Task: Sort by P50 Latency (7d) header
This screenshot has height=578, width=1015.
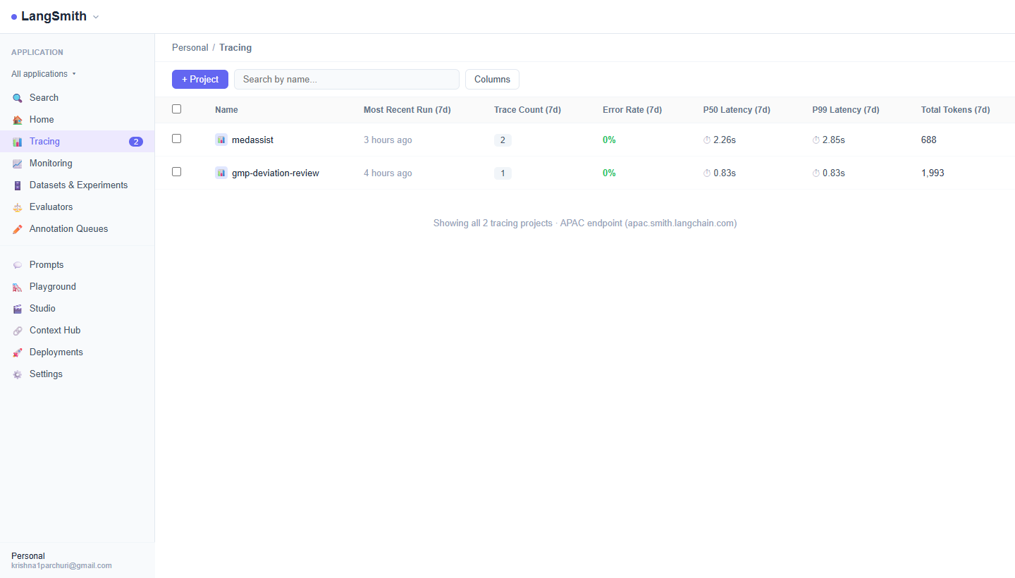Action: point(737,110)
